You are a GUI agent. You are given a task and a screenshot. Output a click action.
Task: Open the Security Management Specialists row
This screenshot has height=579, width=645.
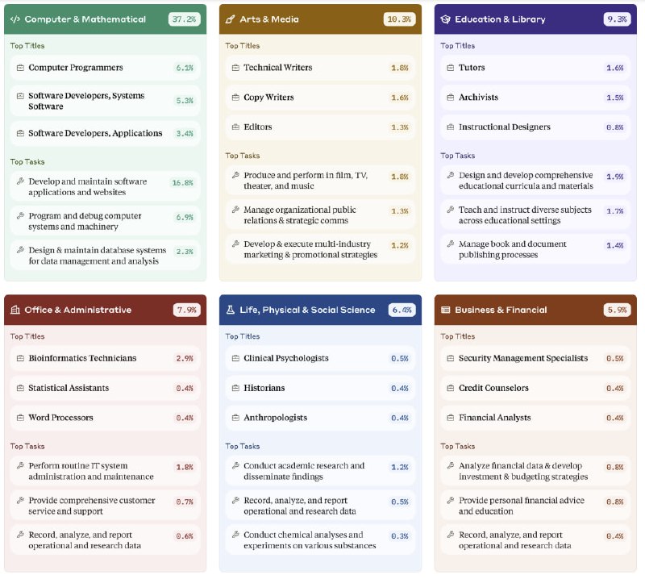(535, 358)
